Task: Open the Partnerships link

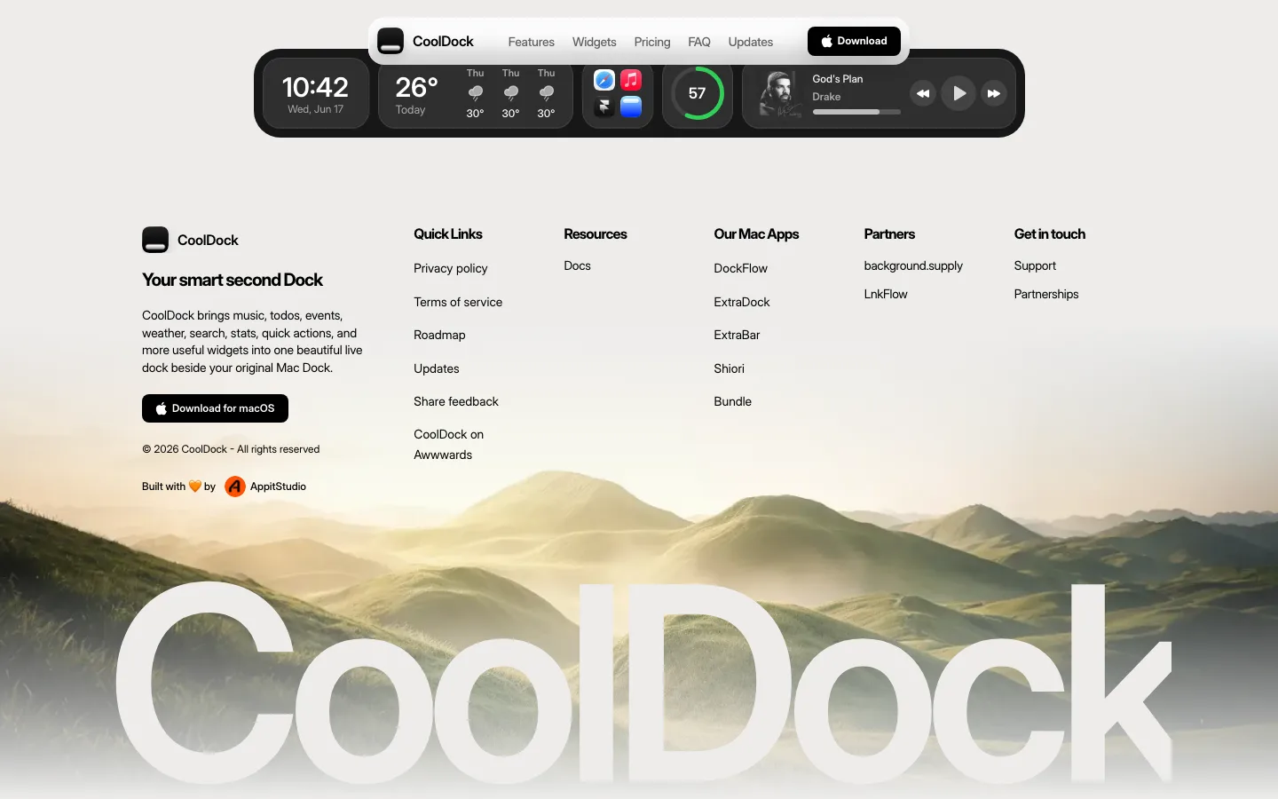Action: (1046, 294)
